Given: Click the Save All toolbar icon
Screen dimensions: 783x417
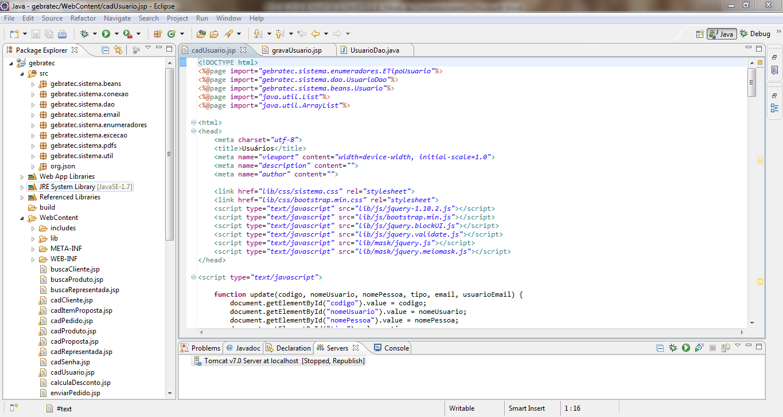Looking at the screenshot, I should (x=49, y=34).
